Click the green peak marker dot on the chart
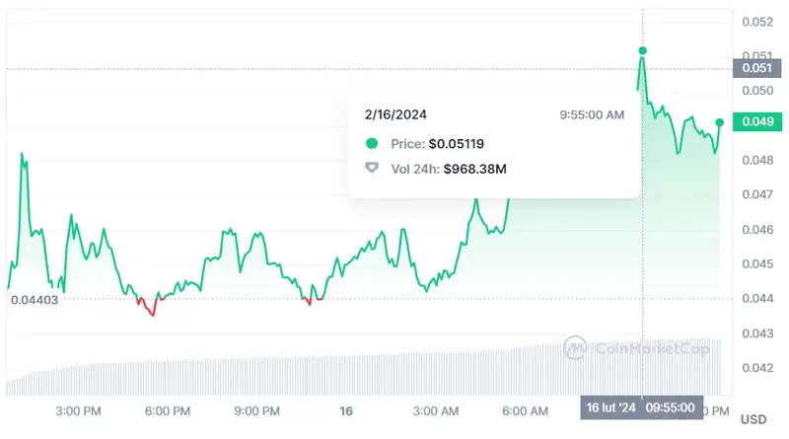The image size is (789, 439). pyautogui.click(x=642, y=50)
